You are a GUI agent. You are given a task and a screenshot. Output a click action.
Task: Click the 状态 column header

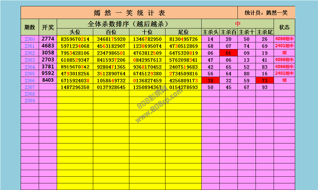tap(284, 27)
